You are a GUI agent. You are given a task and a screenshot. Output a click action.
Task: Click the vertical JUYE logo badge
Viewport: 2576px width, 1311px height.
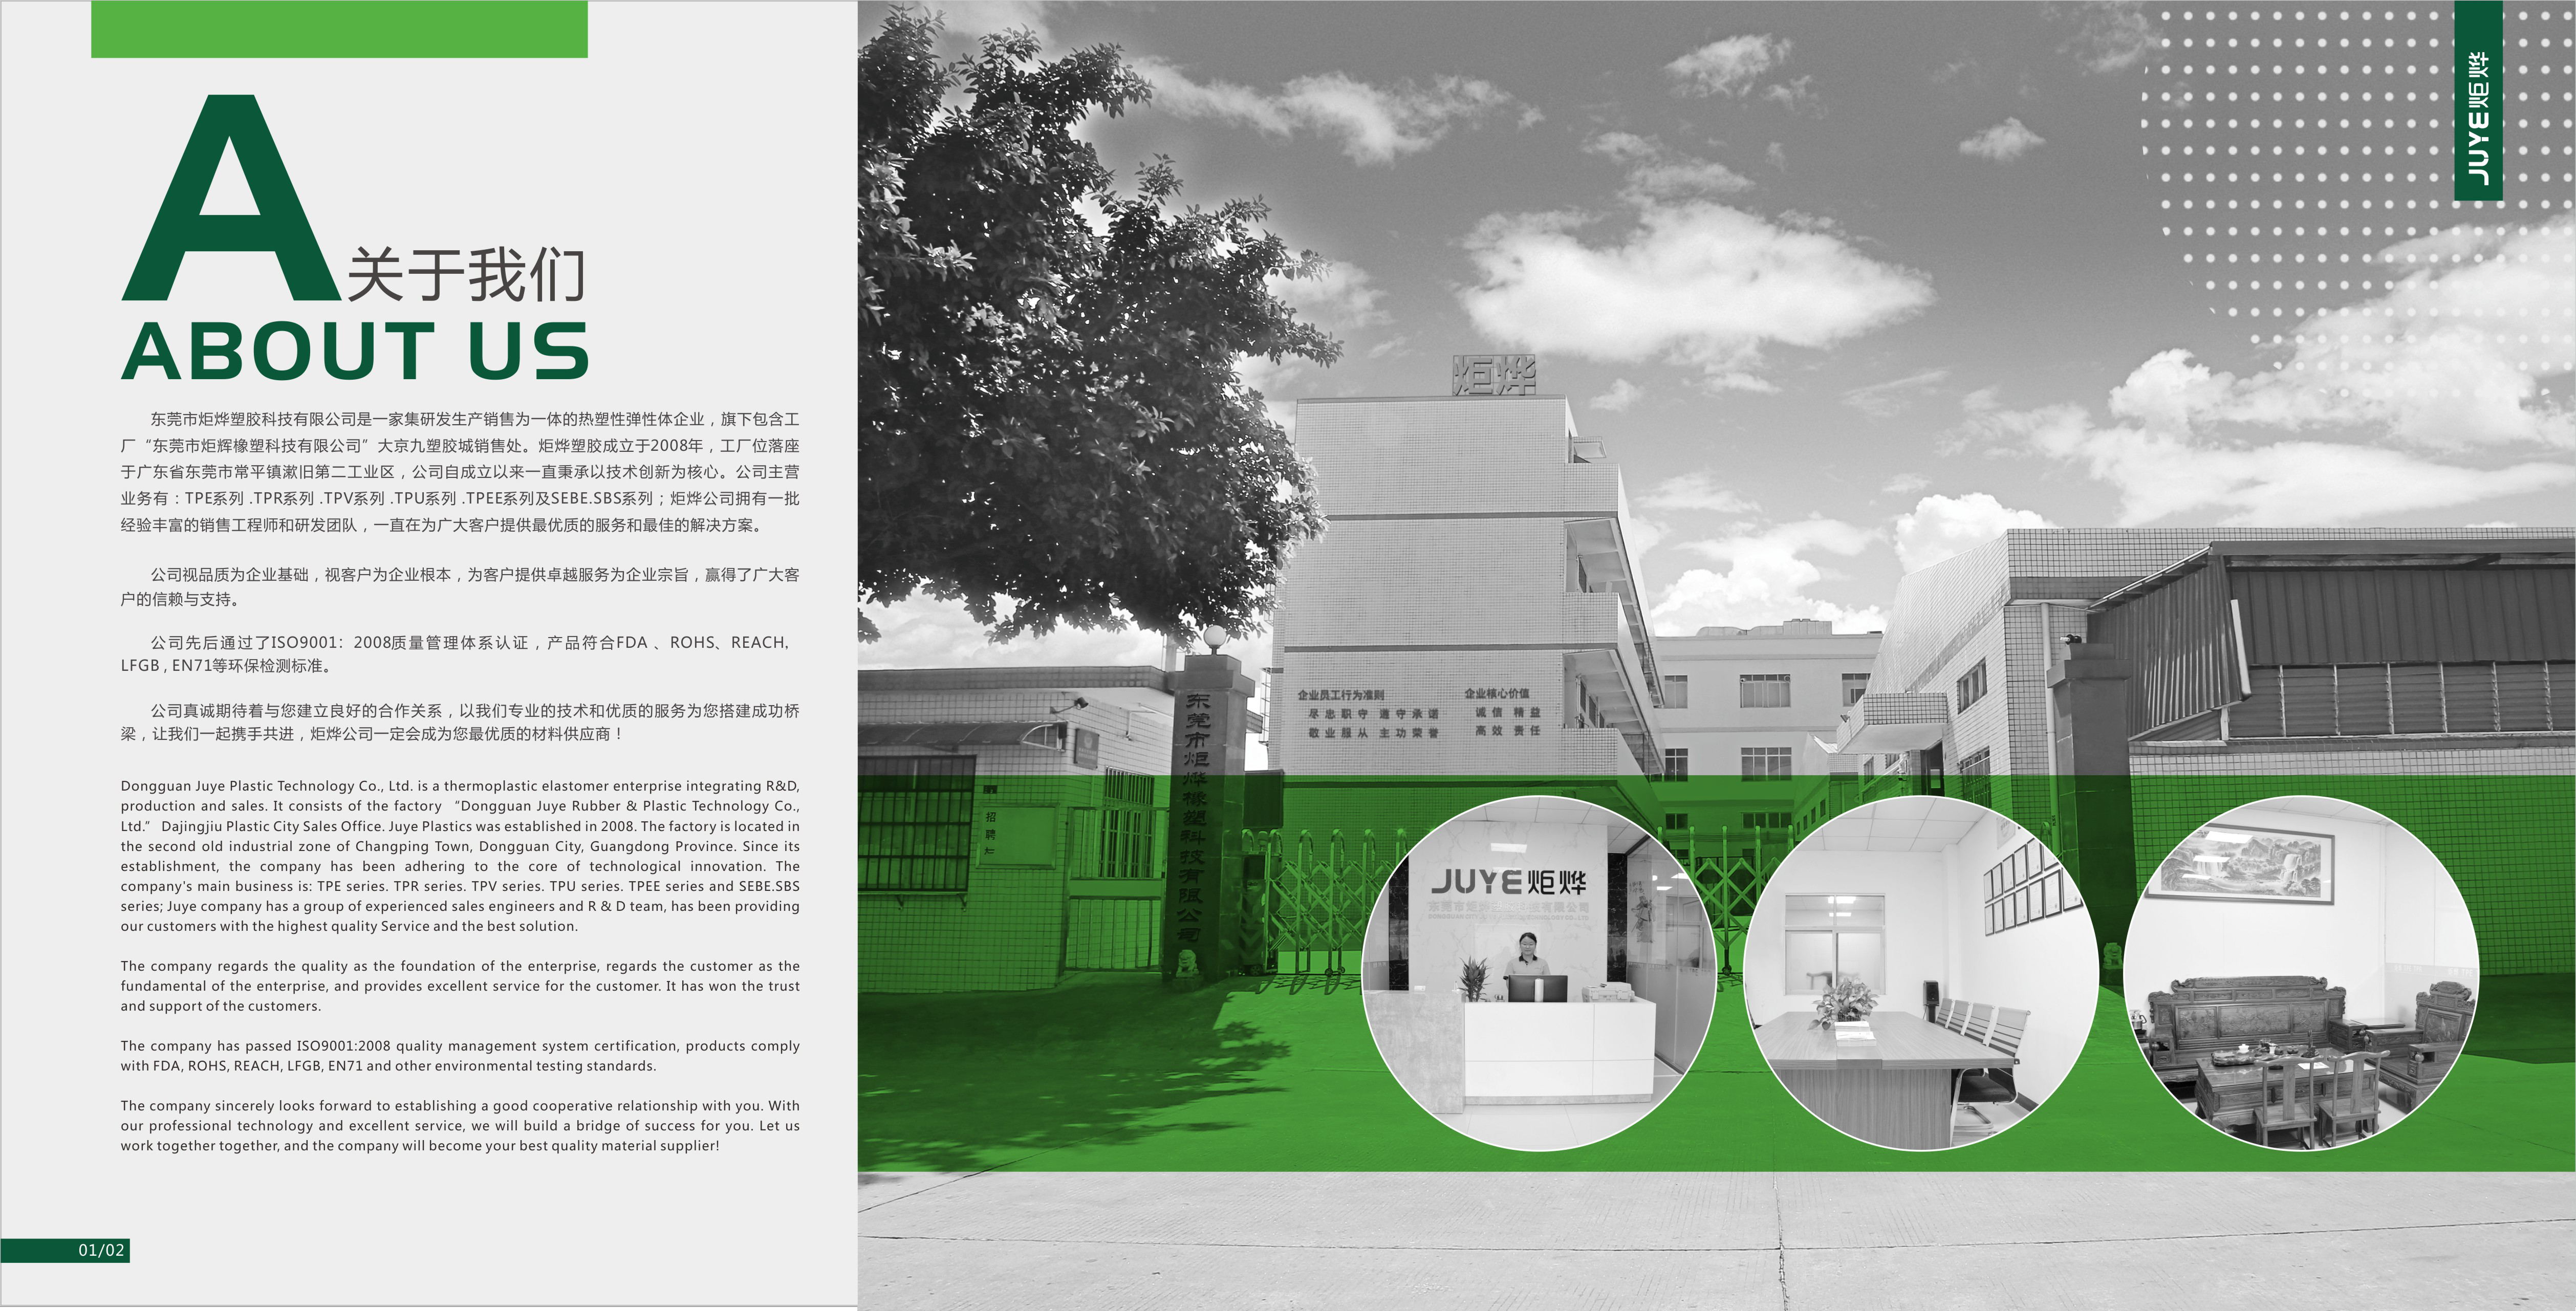(2478, 100)
